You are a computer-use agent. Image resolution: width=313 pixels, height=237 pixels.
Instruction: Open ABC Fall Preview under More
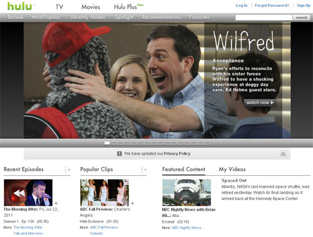click(104, 228)
